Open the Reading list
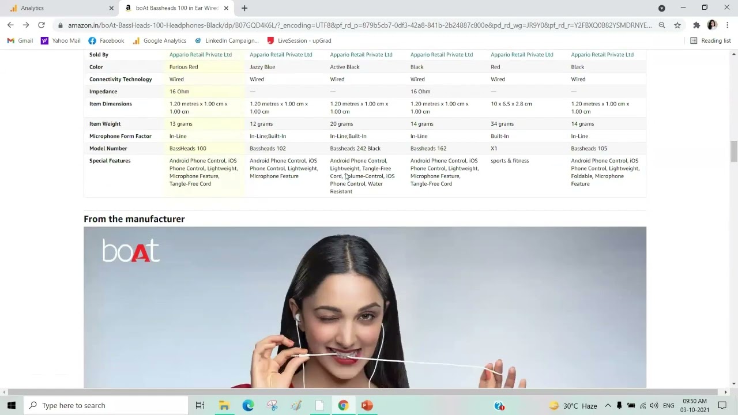Screen dimensions: 738x415 coord(710,41)
